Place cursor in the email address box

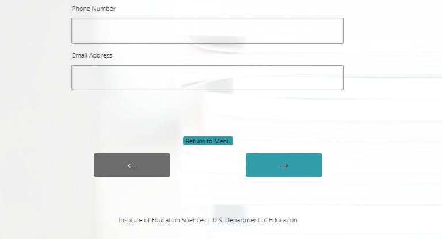click(x=207, y=78)
